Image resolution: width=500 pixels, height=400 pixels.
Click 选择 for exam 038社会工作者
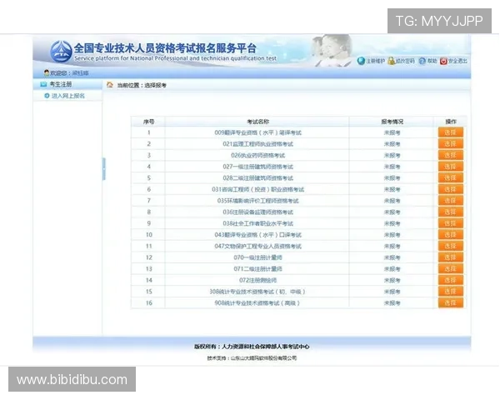(451, 223)
